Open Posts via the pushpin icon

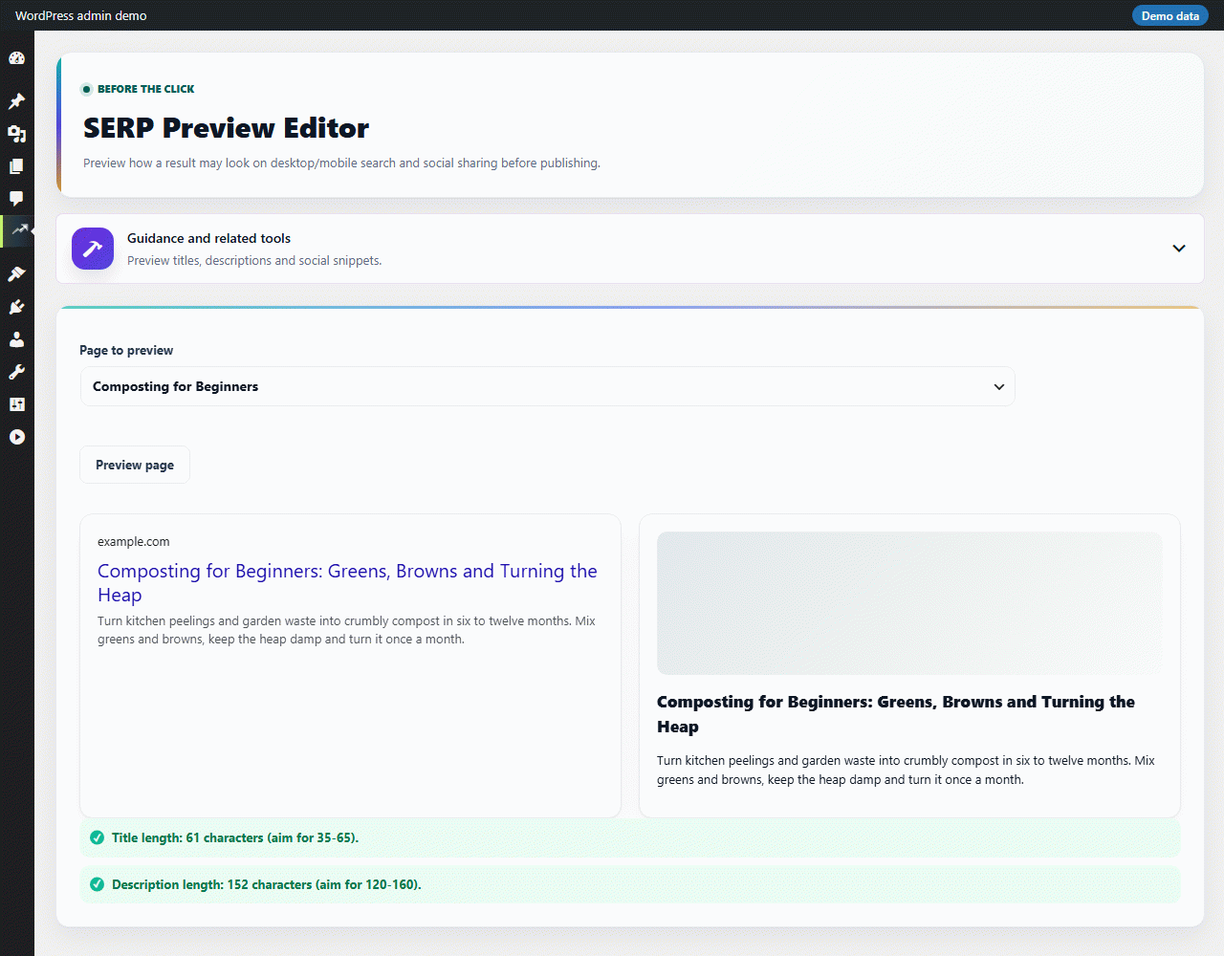[16, 101]
